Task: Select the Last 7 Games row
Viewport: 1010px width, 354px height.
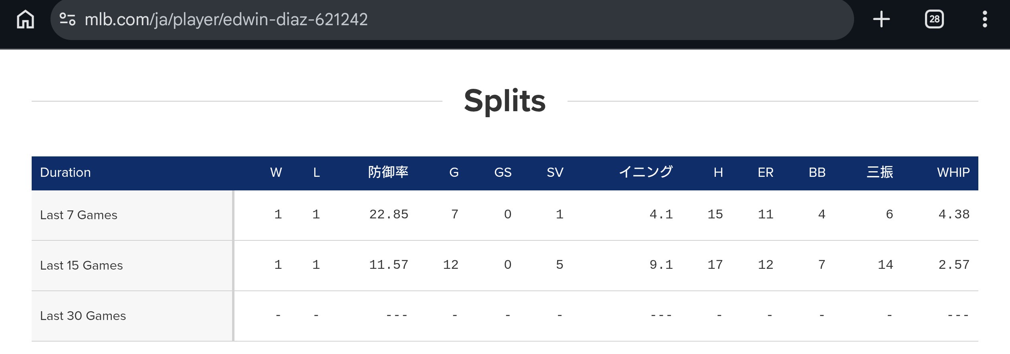Action: point(505,215)
